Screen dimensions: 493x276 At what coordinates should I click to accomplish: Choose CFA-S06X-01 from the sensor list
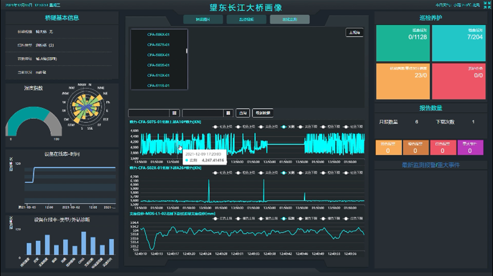(x=158, y=34)
